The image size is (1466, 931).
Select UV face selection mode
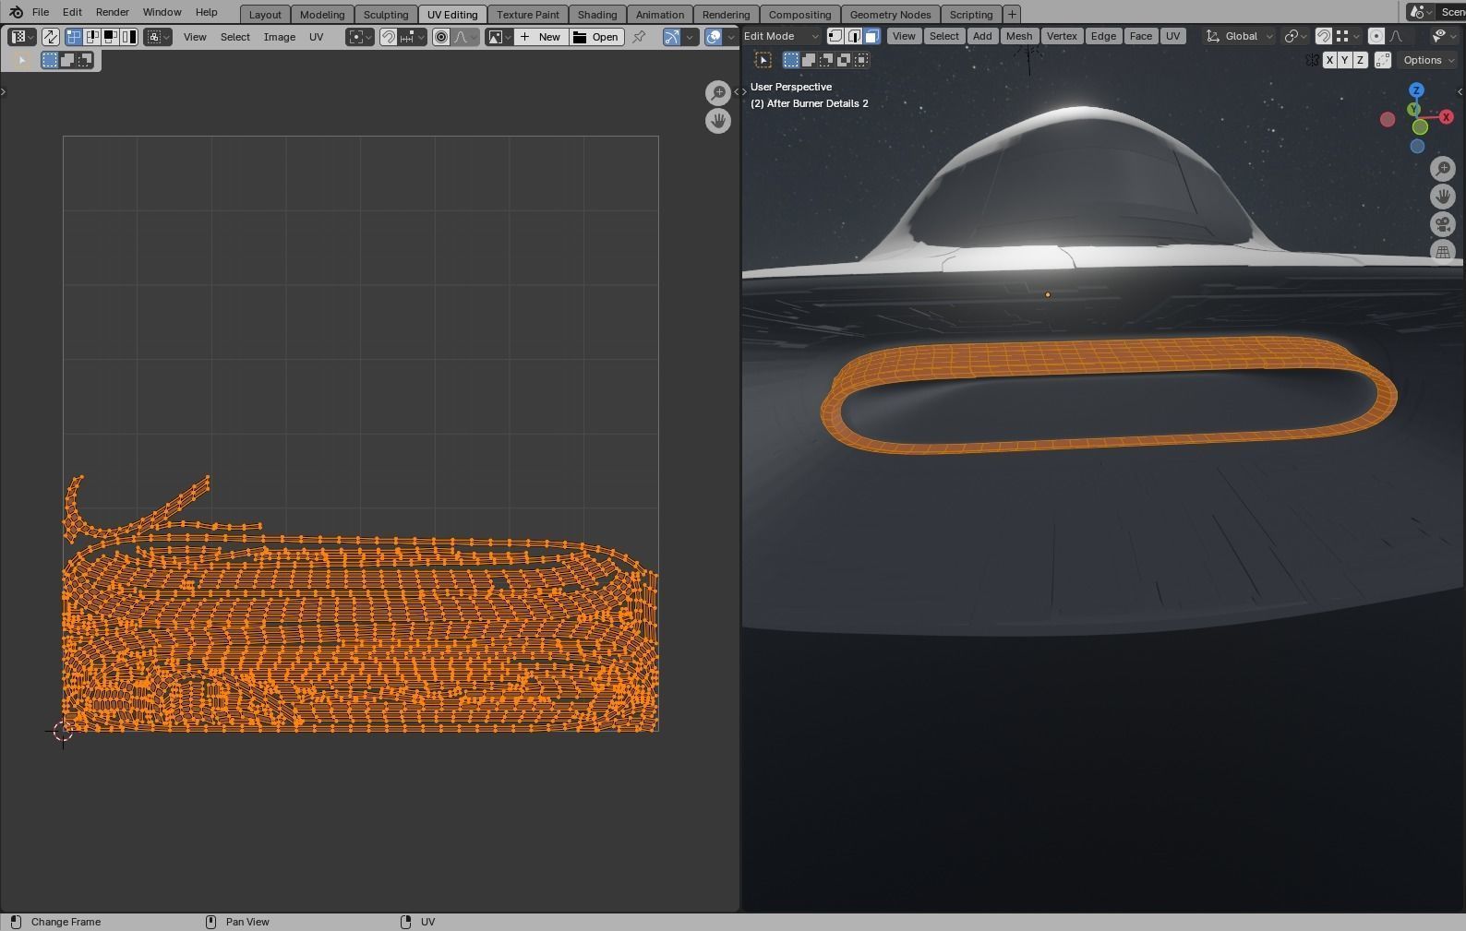(x=110, y=37)
